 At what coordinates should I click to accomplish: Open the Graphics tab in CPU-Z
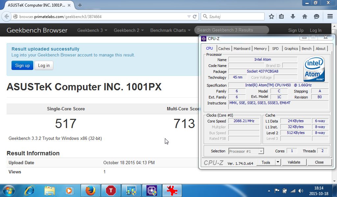[291, 49]
